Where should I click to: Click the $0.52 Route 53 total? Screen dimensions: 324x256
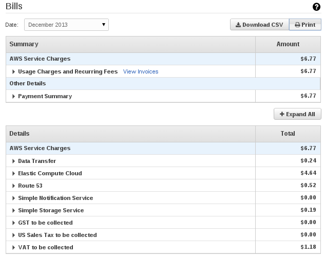308,185
